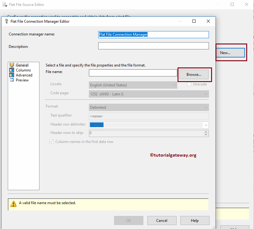This screenshot has height=229, width=254.
Task: Enable the Unicode checkbox
Action: tap(189, 84)
